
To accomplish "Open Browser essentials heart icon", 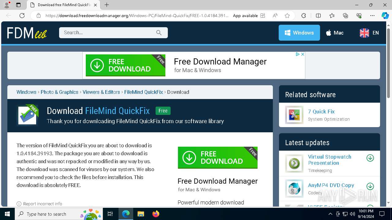I will [x=359, y=16].
